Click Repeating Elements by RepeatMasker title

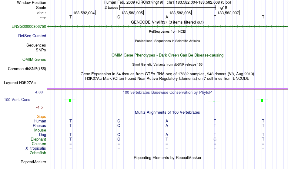168,158
